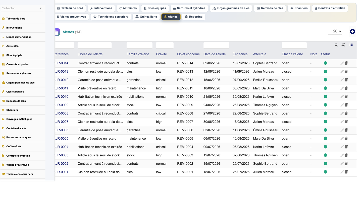Image resolution: width=363 pixels, height=224 pixels.
Task: Edit alert ALR-0003 with pencil icon
Action: click(342, 155)
